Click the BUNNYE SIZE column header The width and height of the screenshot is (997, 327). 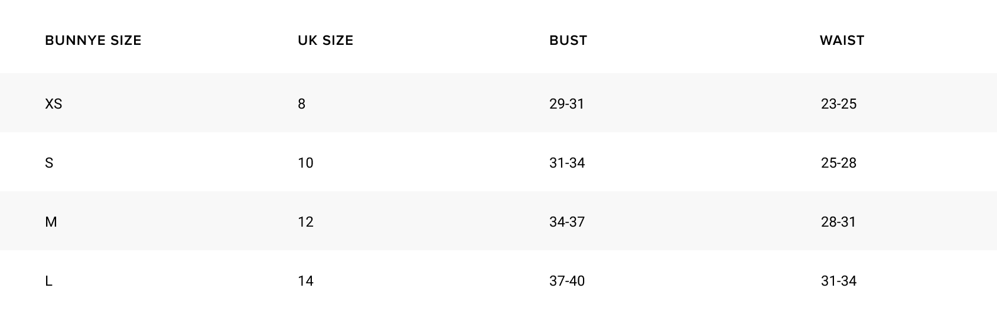point(93,41)
